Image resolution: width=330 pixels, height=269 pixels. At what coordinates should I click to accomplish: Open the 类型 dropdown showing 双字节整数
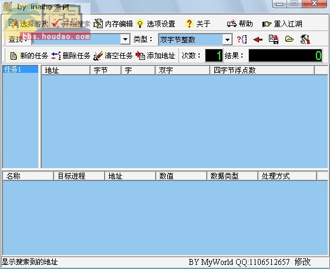tap(227, 39)
